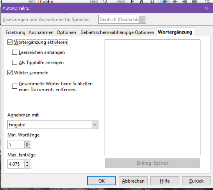Image resolution: width=213 pixels, height=190 pixels.
Task: Open the font size dropdown arrow
Action: tap(121, 2)
